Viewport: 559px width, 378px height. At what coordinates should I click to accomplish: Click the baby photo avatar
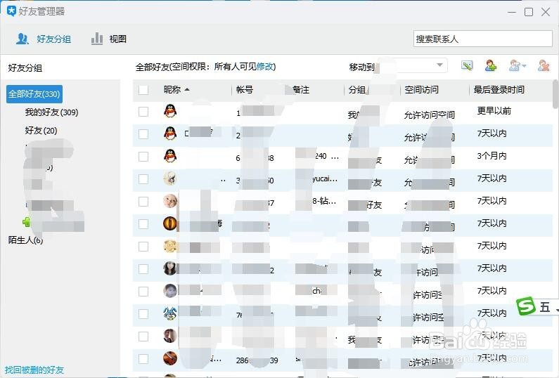(170, 201)
